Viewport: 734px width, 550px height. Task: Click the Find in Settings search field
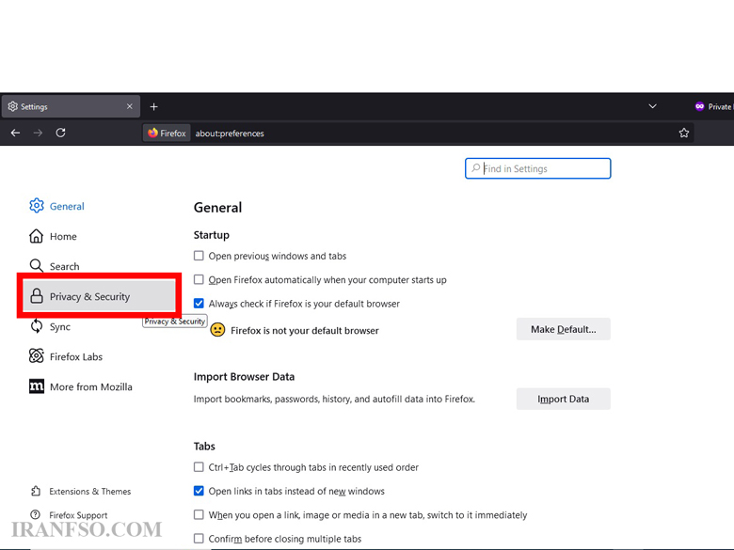538,168
